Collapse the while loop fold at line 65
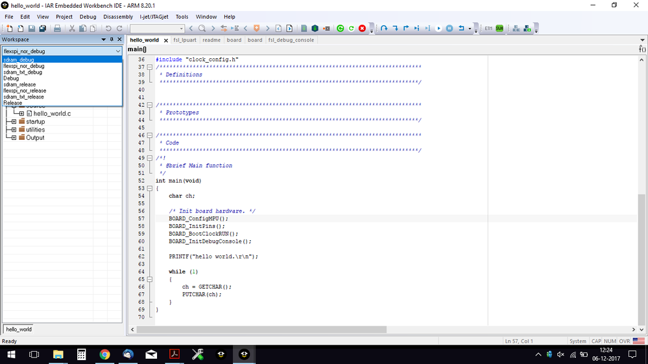Screen dimensions: 648x364 click(150, 279)
